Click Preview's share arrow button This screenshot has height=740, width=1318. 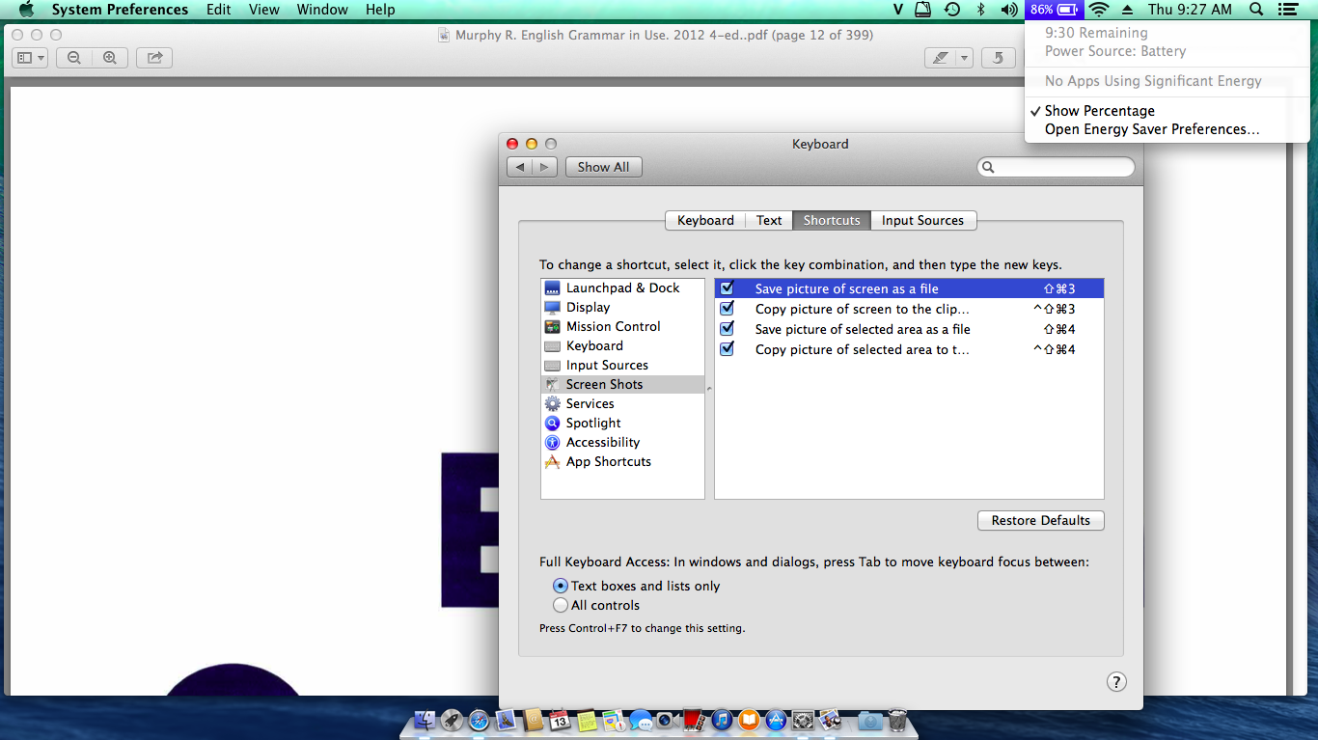click(x=154, y=58)
